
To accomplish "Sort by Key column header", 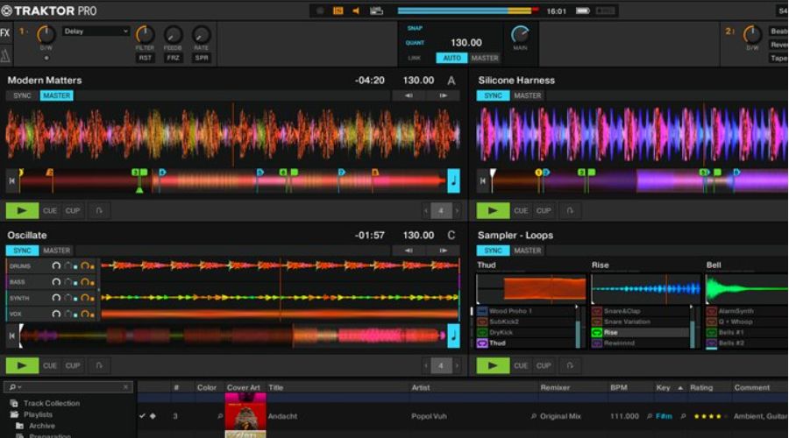I will coord(663,388).
